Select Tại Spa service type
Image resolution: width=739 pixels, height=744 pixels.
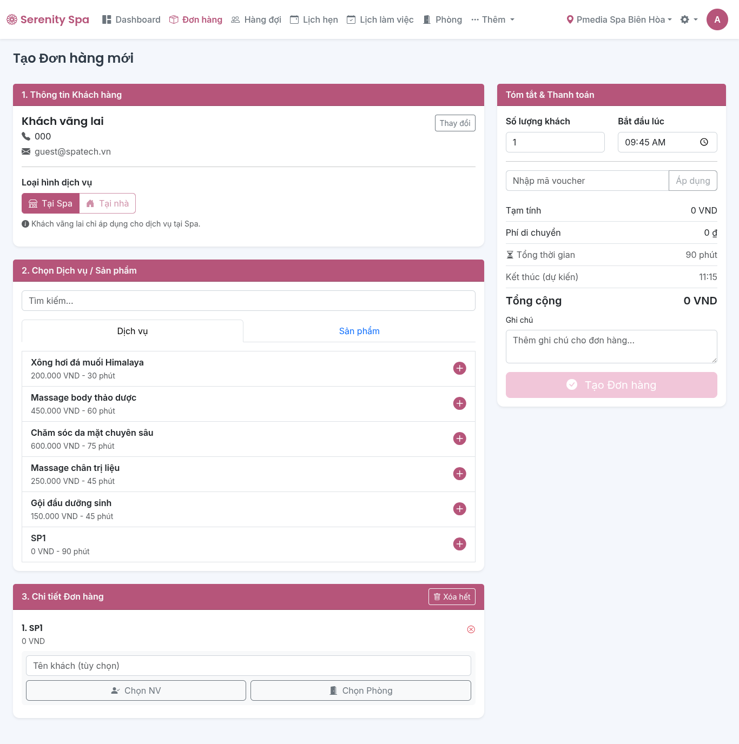[x=51, y=203]
